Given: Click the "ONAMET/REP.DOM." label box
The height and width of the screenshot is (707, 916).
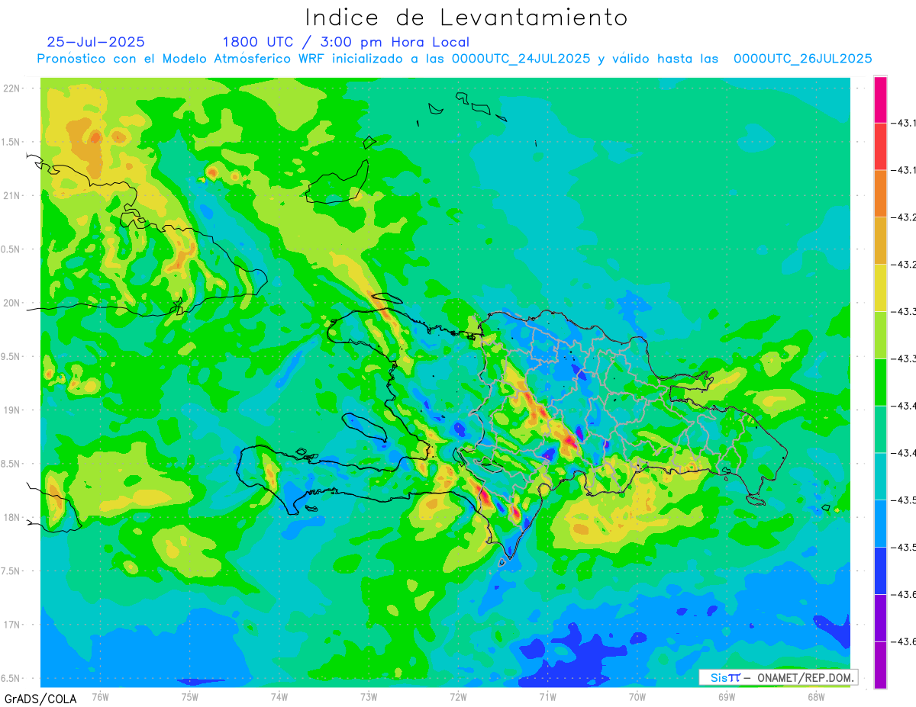Looking at the screenshot, I should [x=778, y=677].
